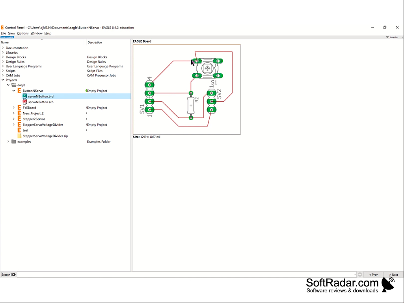The image size is (404, 303).
Task: Click the EAGLE Board preview thumbnail
Action: (187, 89)
